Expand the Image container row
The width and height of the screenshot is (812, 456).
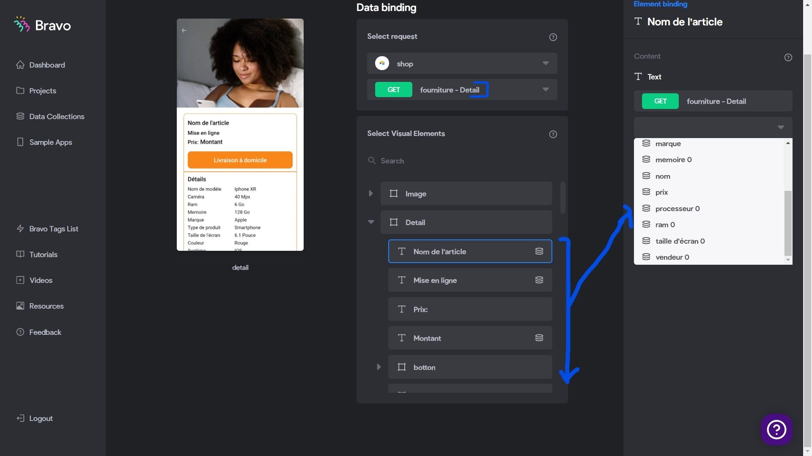click(371, 193)
